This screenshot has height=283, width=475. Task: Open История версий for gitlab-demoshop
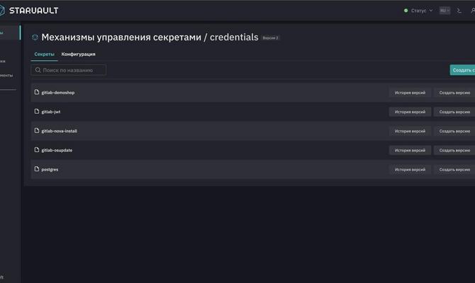click(410, 93)
